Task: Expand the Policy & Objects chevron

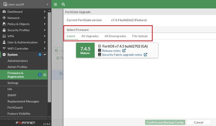Action: click(45, 24)
